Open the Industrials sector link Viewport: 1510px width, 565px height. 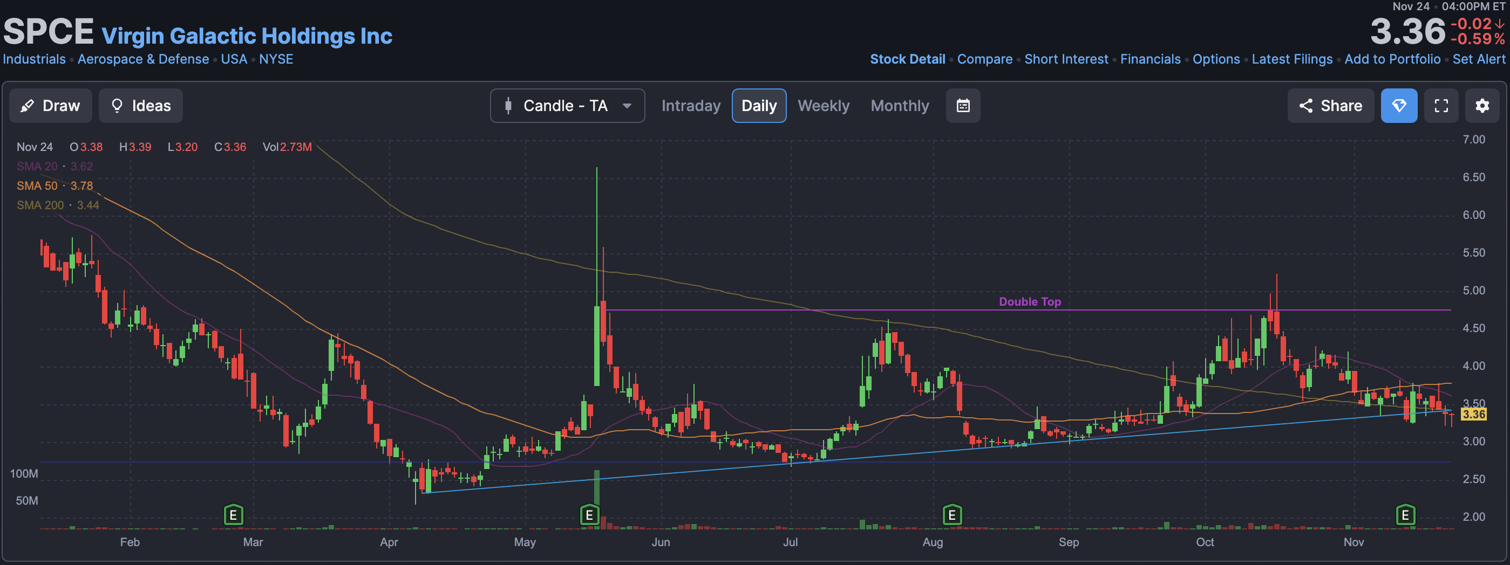[34, 59]
